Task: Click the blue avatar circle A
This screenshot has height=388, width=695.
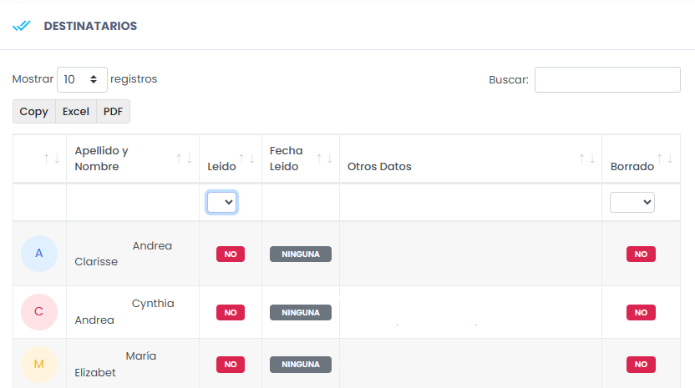Action: click(39, 254)
